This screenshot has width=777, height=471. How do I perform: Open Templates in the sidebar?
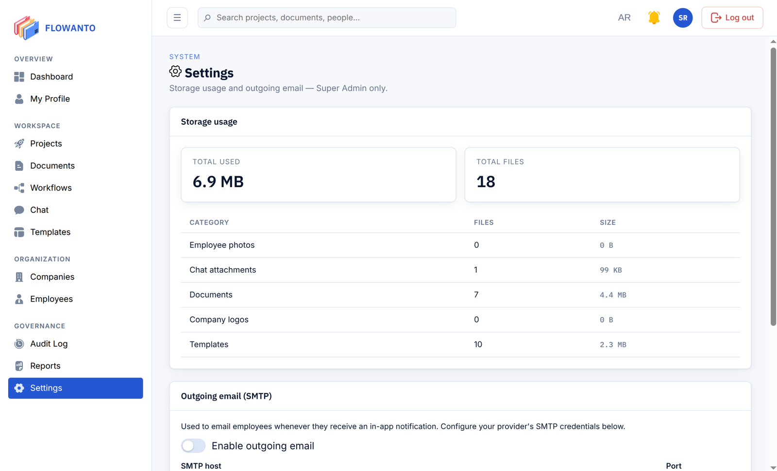[x=75, y=232]
